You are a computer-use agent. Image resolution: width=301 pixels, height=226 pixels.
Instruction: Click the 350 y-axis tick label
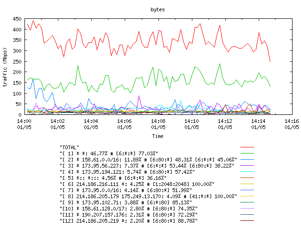17,40
